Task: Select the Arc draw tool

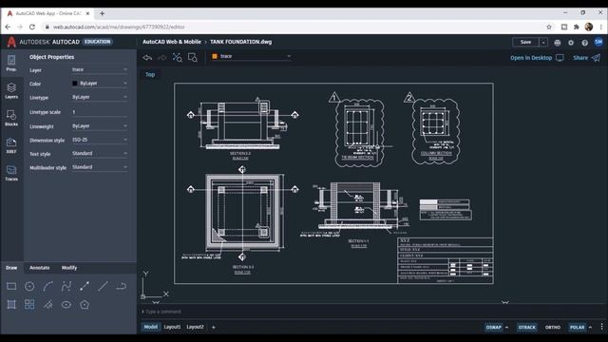Action: 47,287
